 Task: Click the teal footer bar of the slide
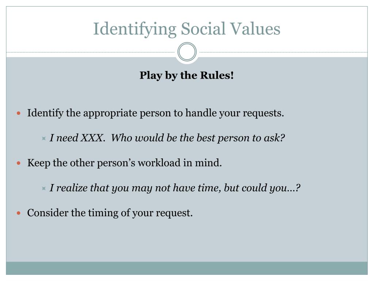tap(187, 268)
